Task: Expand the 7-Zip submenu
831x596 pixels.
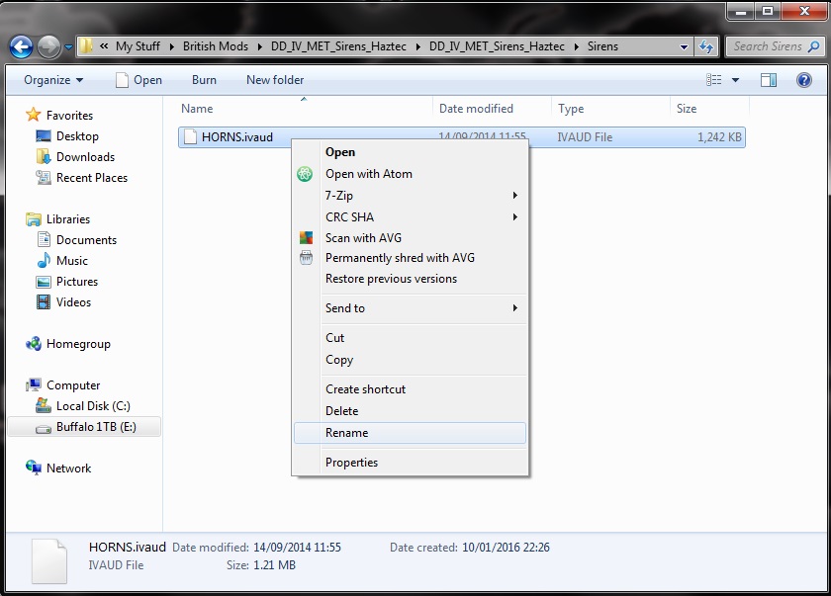Action: (410, 196)
